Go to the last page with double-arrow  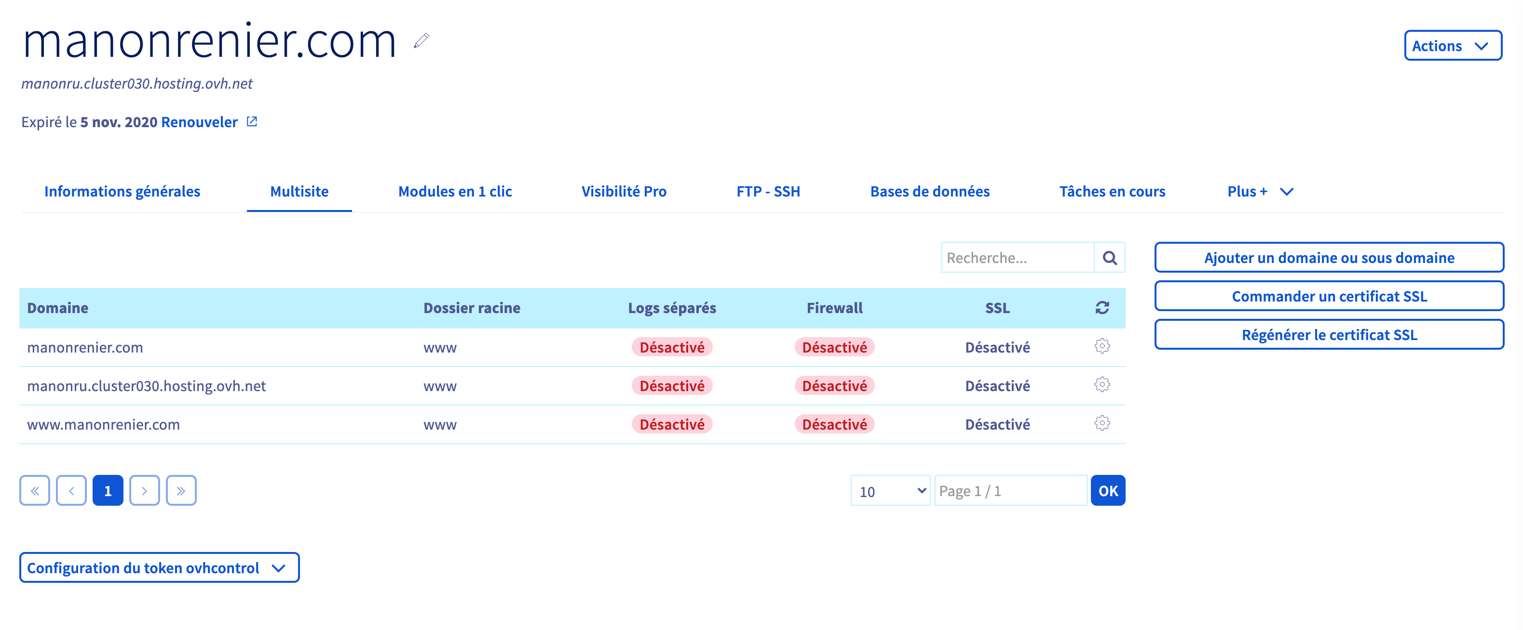click(181, 491)
